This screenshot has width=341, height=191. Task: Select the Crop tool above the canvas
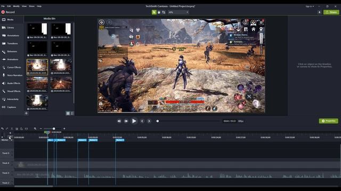(164, 12)
